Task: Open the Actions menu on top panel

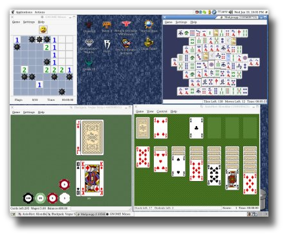Action: point(39,12)
